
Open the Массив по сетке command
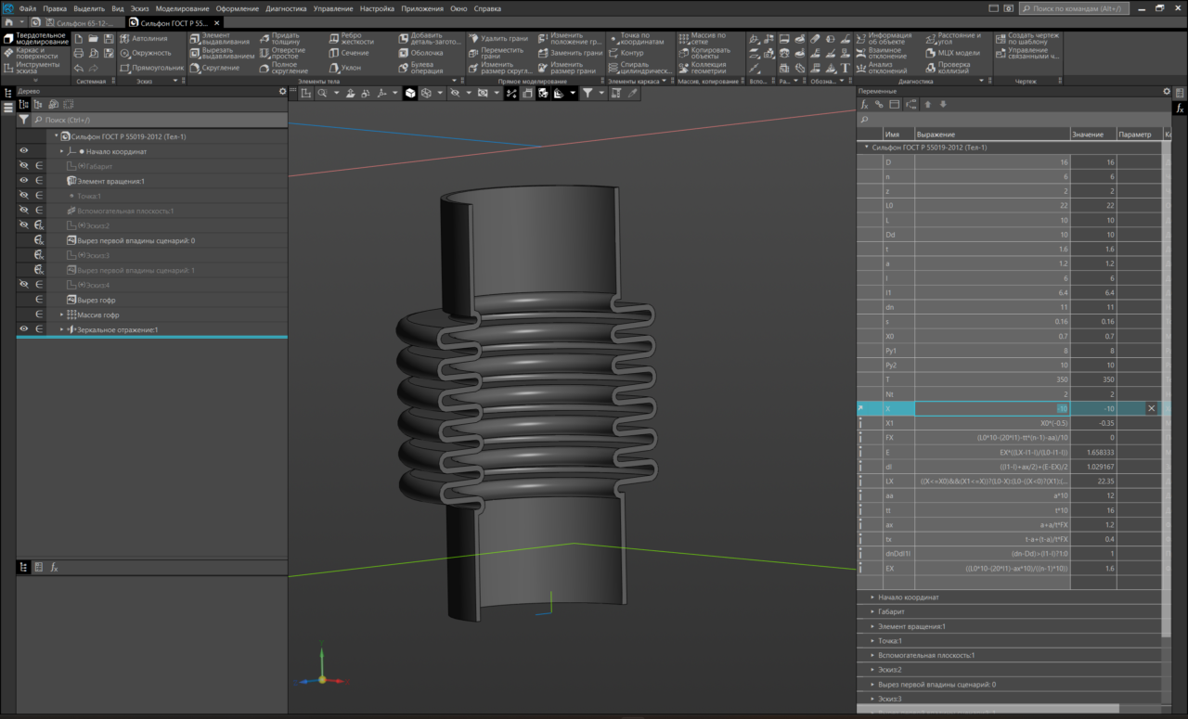(x=702, y=39)
